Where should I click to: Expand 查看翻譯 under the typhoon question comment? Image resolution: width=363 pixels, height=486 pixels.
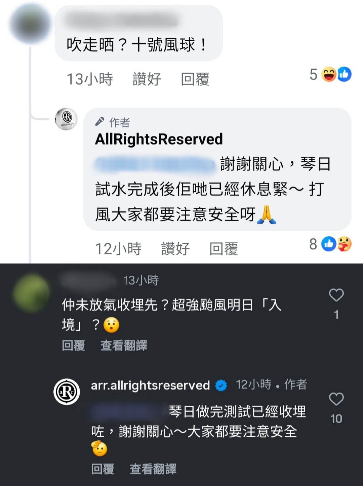coord(124,346)
